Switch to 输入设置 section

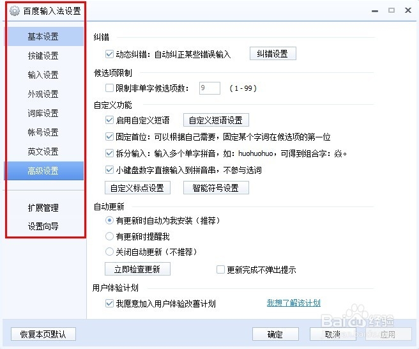click(x=44, y=75)
